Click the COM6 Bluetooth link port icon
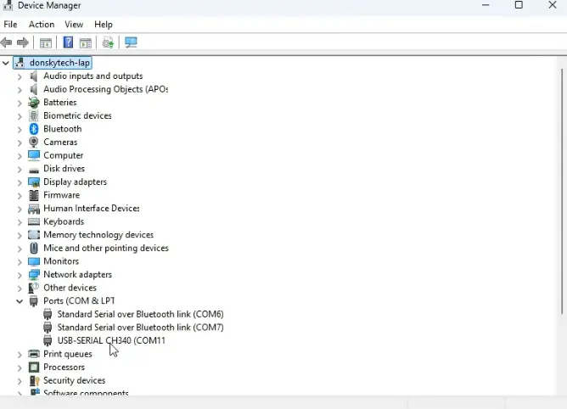The width and height of the screenshot is (567, 409). point(48,314)
